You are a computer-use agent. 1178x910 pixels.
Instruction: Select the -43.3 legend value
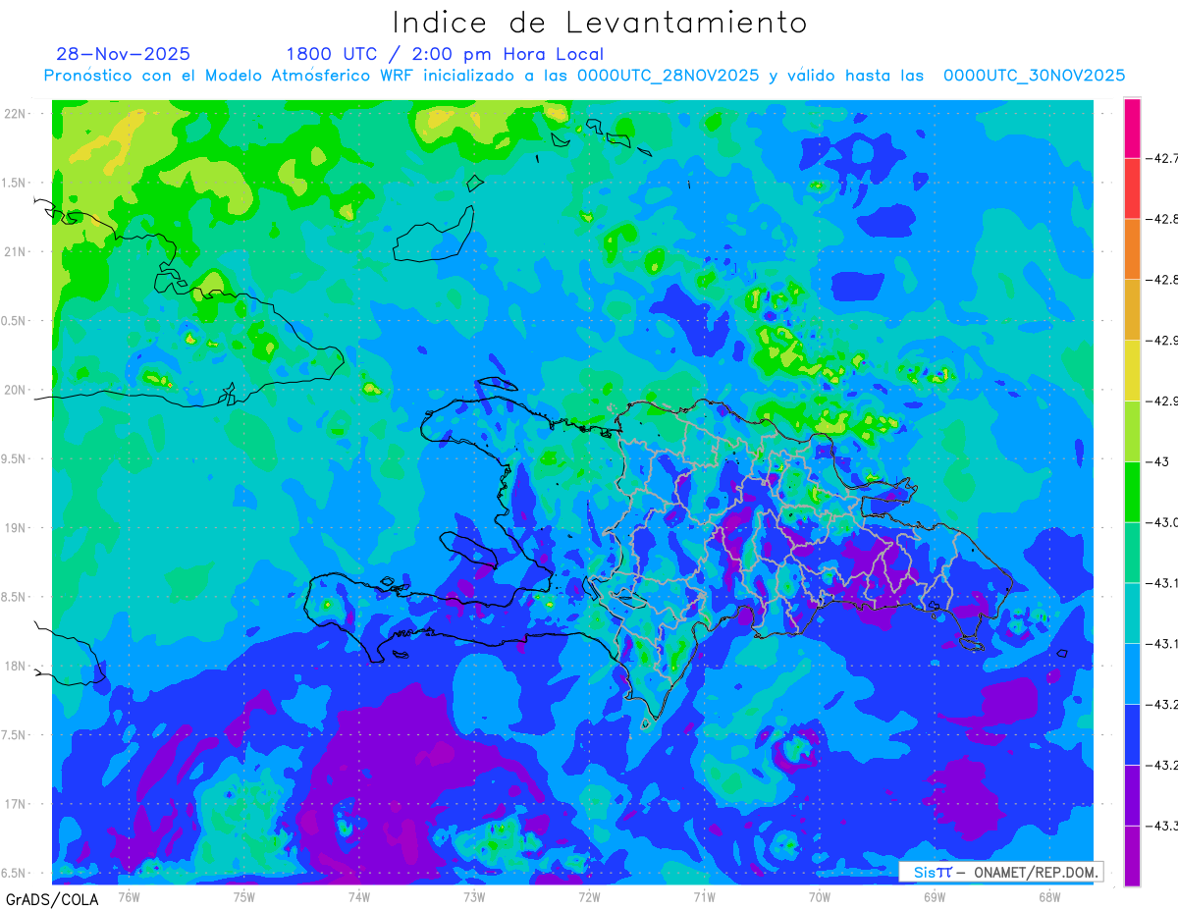click(1162, 826)
